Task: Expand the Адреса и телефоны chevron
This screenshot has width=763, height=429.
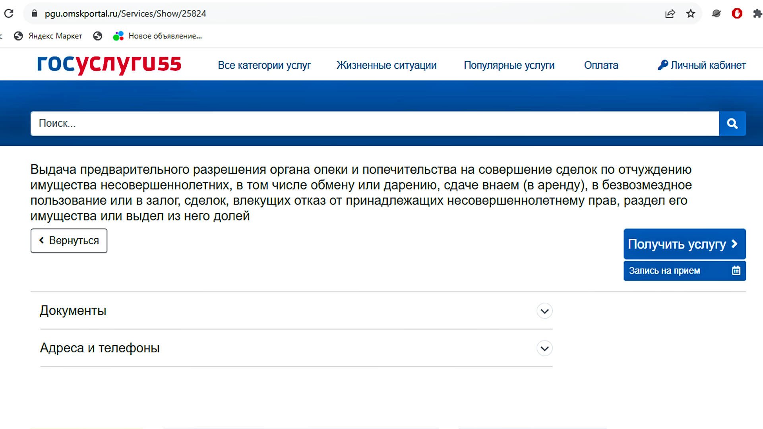Action: coord(544,348)
